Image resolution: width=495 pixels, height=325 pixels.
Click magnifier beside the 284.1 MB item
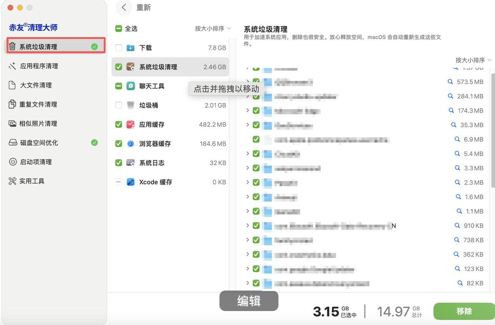451,96
